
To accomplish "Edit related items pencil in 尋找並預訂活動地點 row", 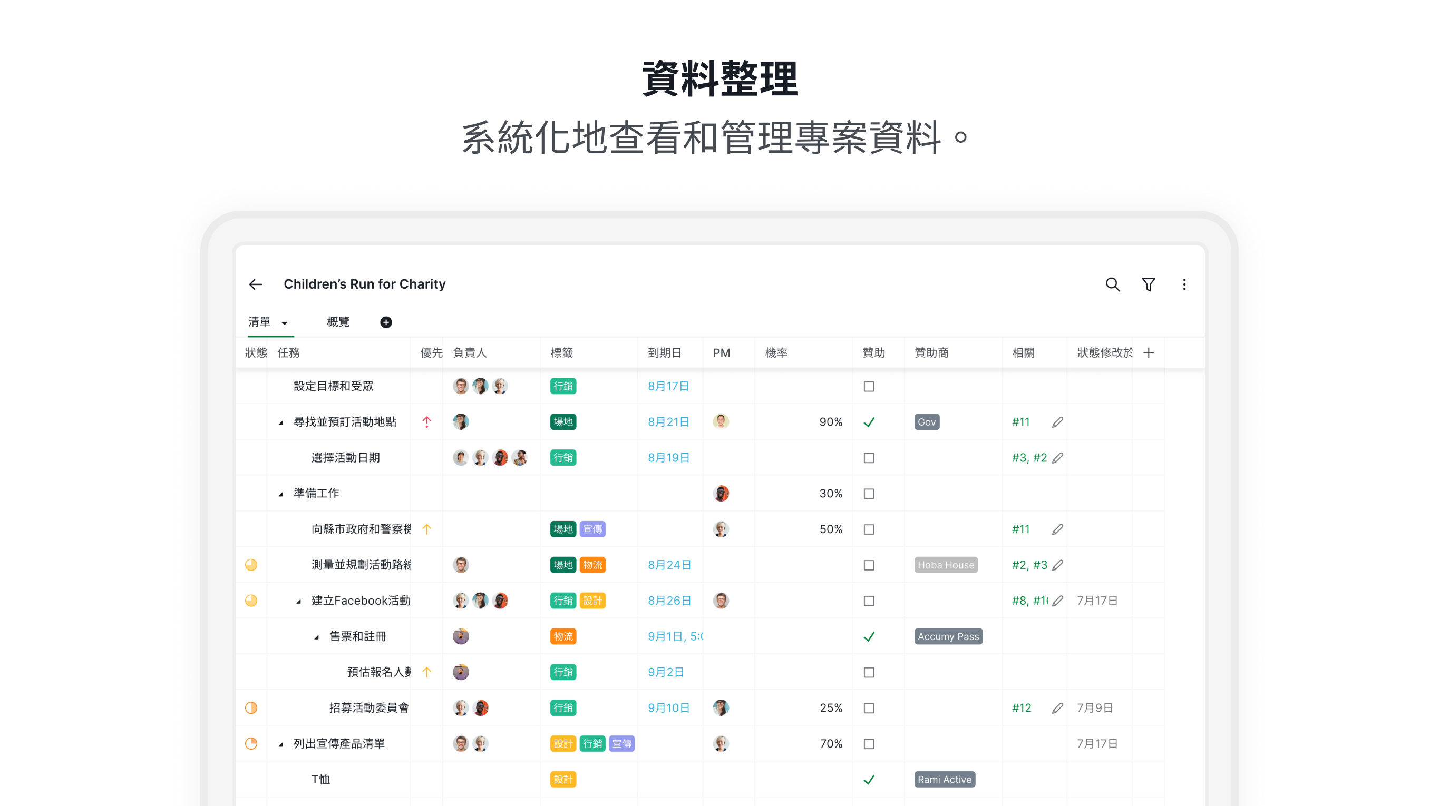I will tap(1057, 422).
